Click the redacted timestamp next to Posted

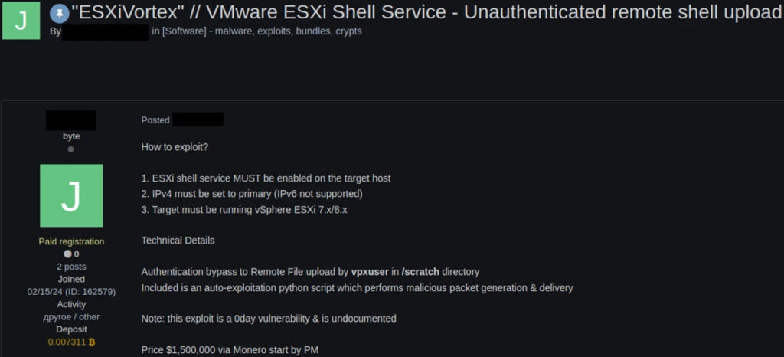198,120
